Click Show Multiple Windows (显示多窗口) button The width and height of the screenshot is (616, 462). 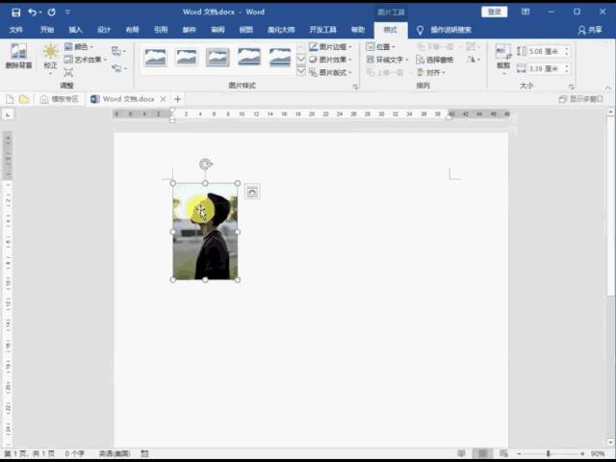pyautogui.click(x=581, y=98)
